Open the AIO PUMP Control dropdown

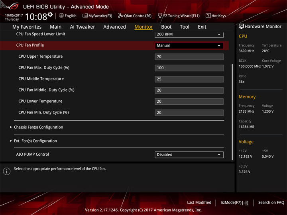point(189,154)
